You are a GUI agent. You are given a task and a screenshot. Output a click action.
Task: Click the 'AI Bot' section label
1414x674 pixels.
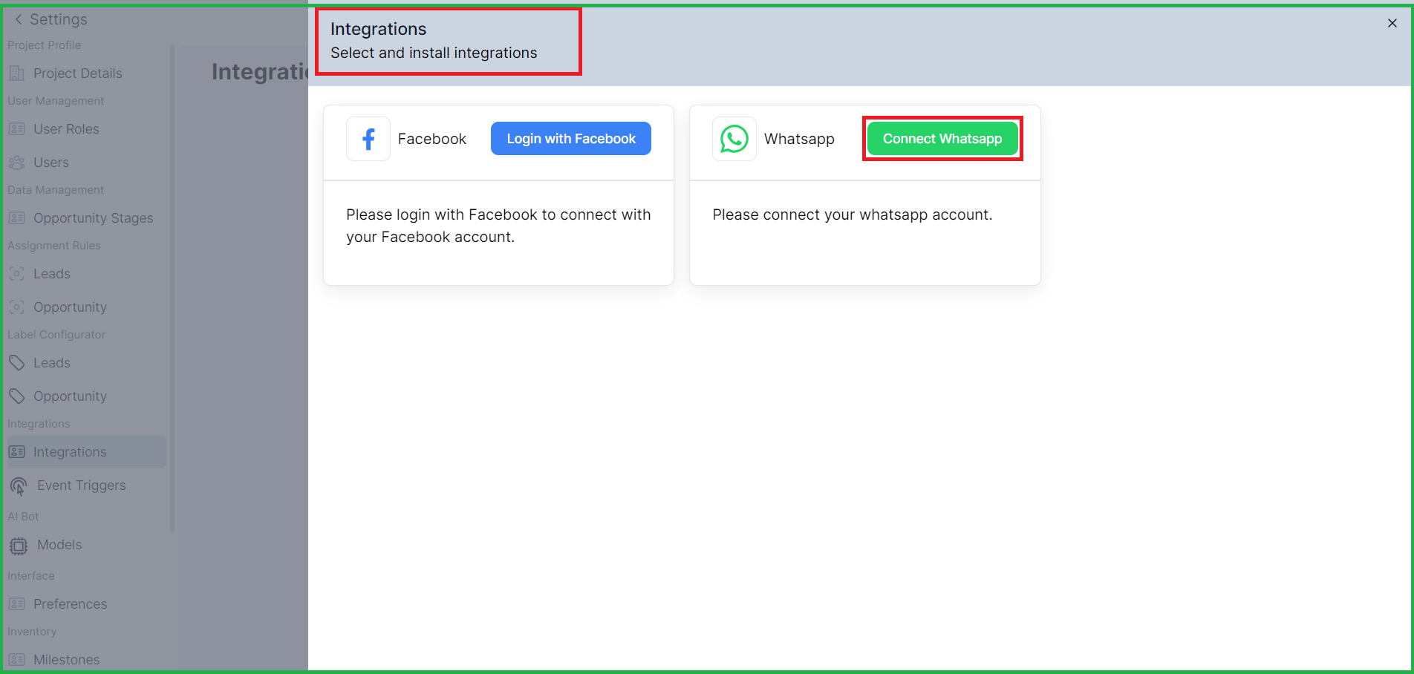23,517
